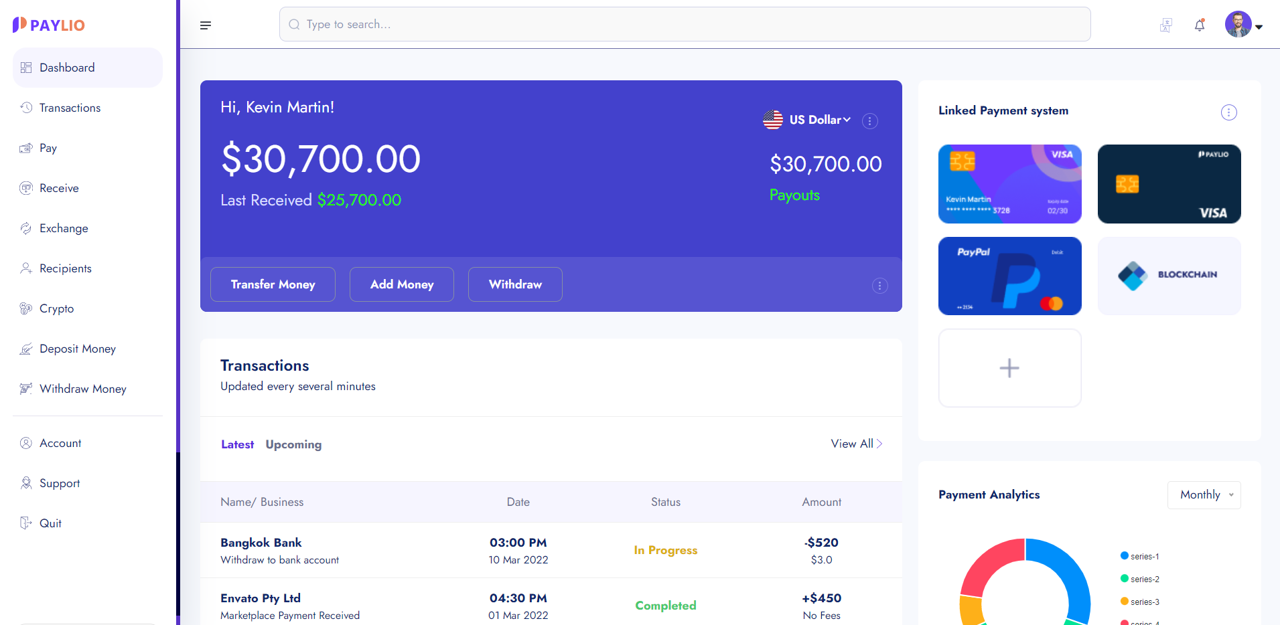This screenshot has height=625, width=1280.
Task: Click the Transfer Money button
Action: [x=273, y=284]
